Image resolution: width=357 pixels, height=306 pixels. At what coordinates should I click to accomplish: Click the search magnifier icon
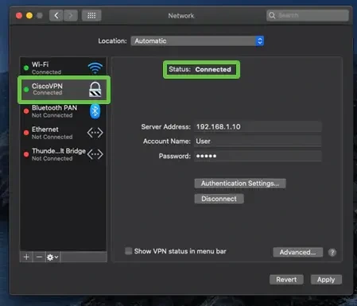(272, 15)
